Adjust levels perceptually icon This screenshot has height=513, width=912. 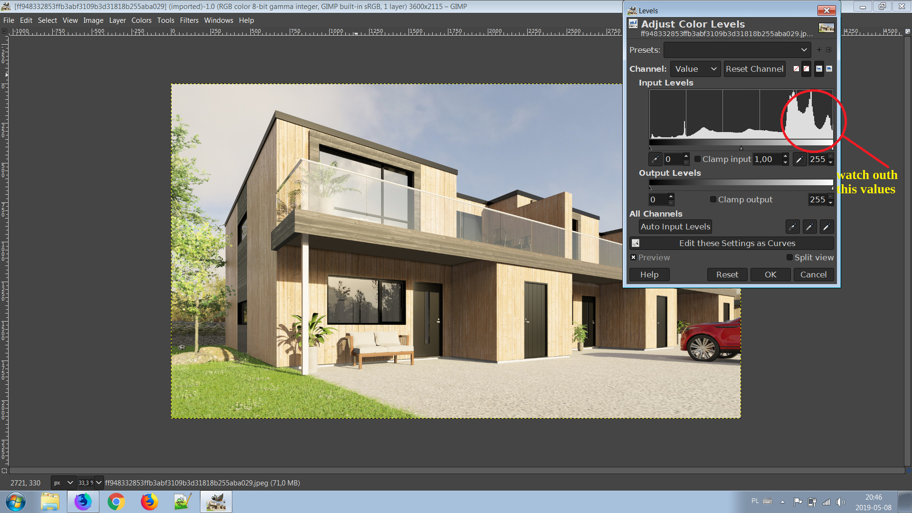(x=807, y=69)
